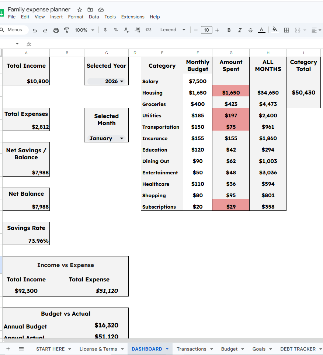Open the Data menu
Screen dimensions: 323x355
94,17
